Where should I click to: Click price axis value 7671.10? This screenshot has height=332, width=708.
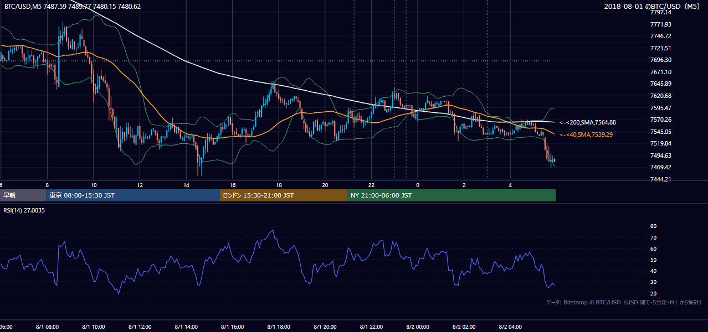coord(661,72)
